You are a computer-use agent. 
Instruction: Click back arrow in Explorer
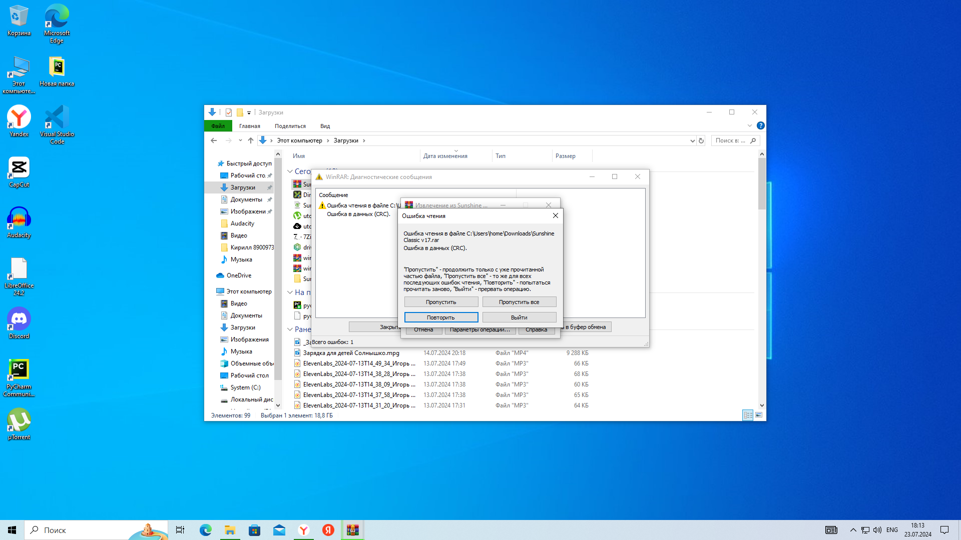tap(214, 140)
